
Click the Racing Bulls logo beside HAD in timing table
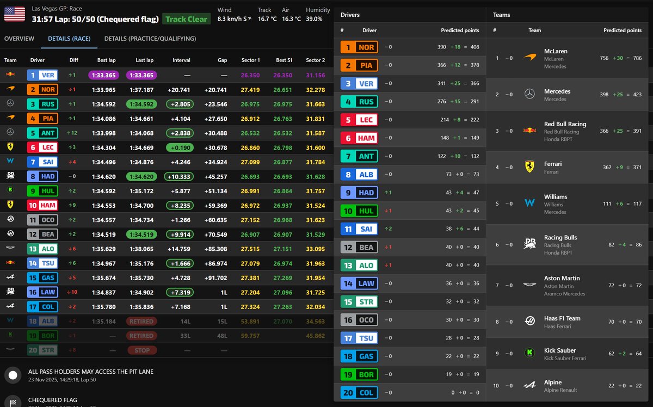[x=10, y=177]
